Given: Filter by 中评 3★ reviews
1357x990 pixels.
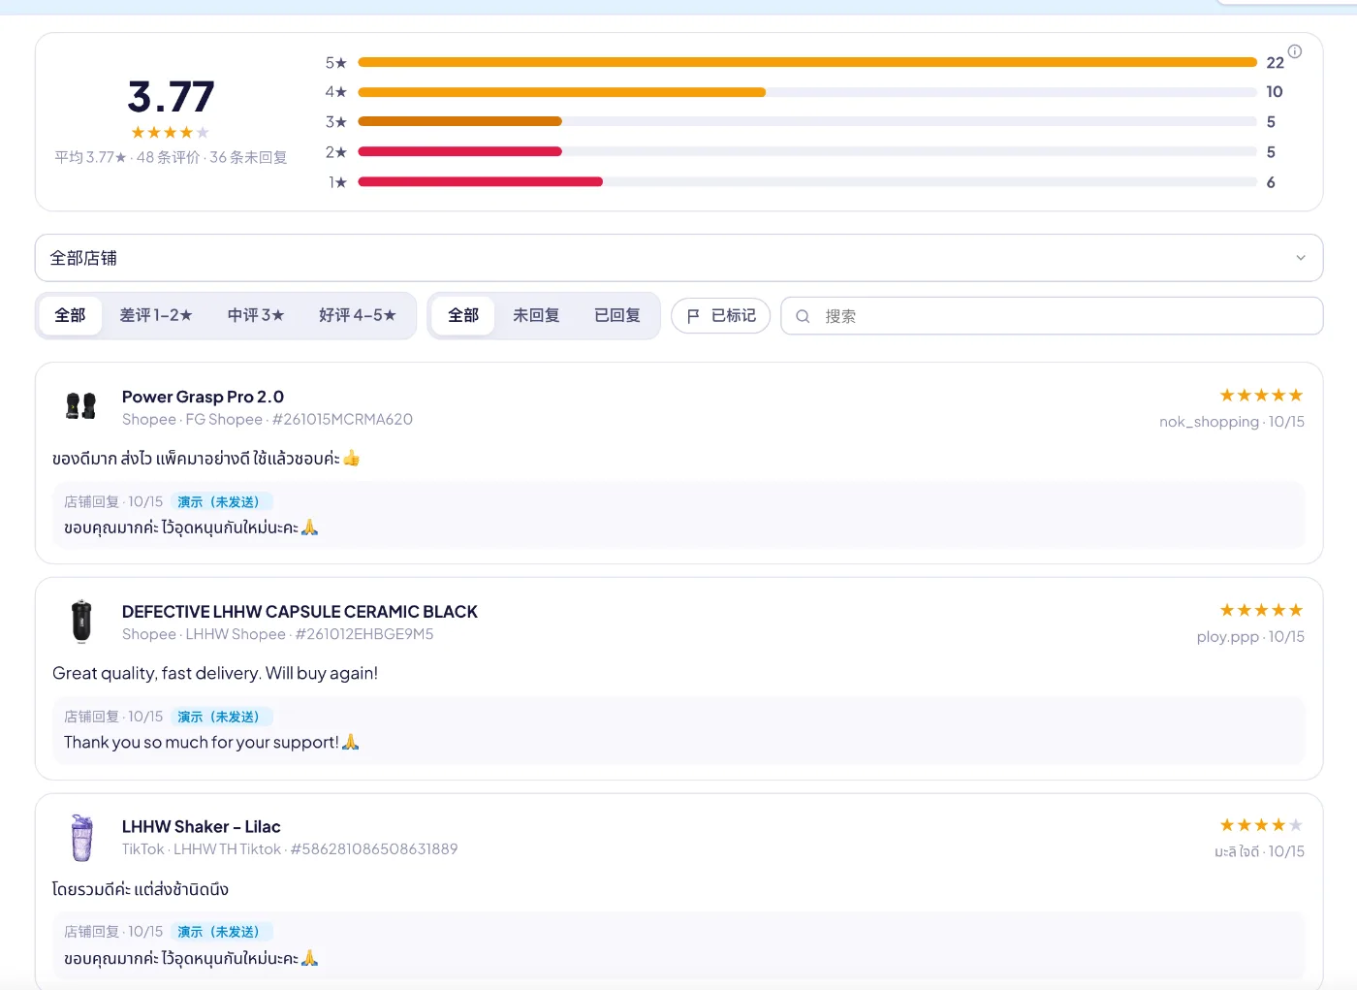Looking at the screenshot, I should pos(256,315).
